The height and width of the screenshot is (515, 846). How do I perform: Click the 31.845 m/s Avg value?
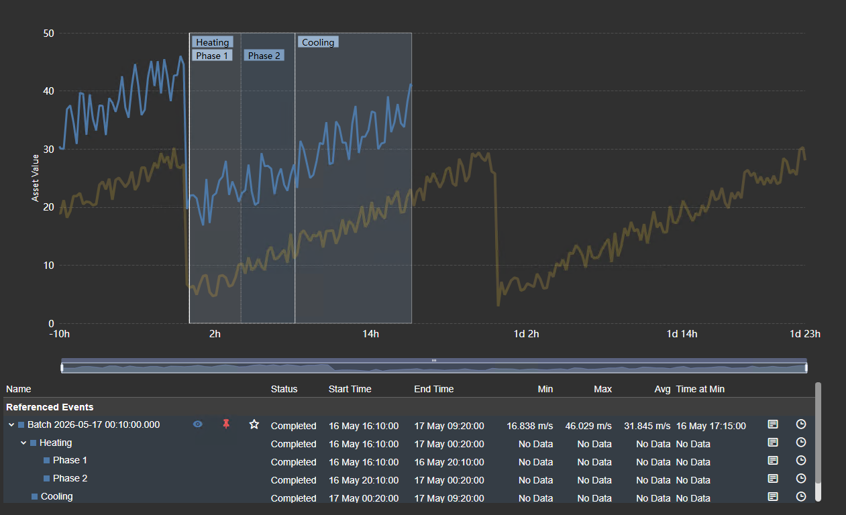647,426
